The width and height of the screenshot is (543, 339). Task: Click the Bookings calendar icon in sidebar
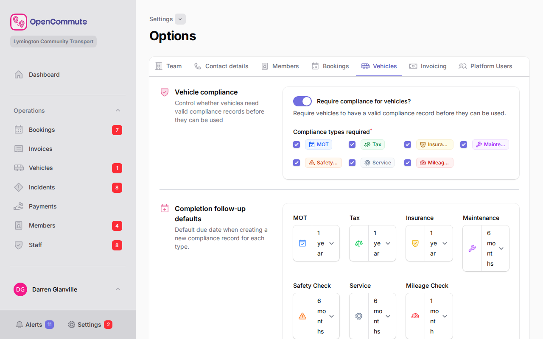click(19, 130)
